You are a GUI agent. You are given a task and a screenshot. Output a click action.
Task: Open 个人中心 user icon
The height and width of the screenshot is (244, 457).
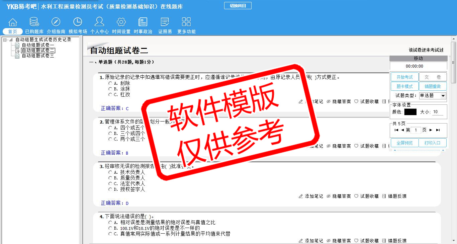99,22
